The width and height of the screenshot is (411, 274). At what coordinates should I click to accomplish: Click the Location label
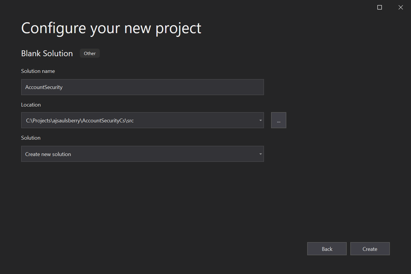(x=31, y=105)
